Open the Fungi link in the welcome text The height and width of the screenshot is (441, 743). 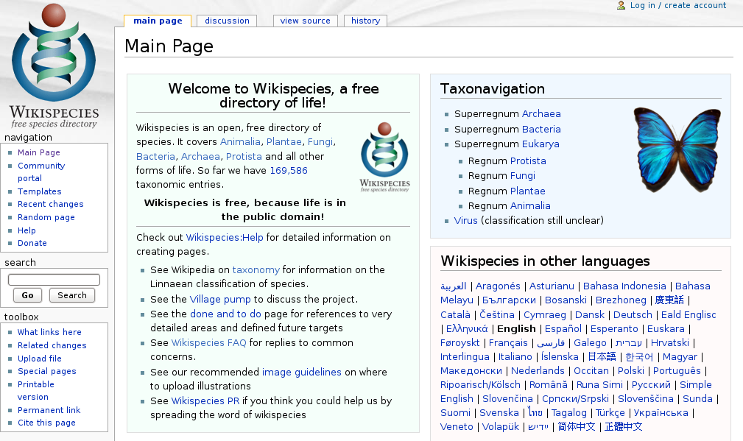coord(320,142)
